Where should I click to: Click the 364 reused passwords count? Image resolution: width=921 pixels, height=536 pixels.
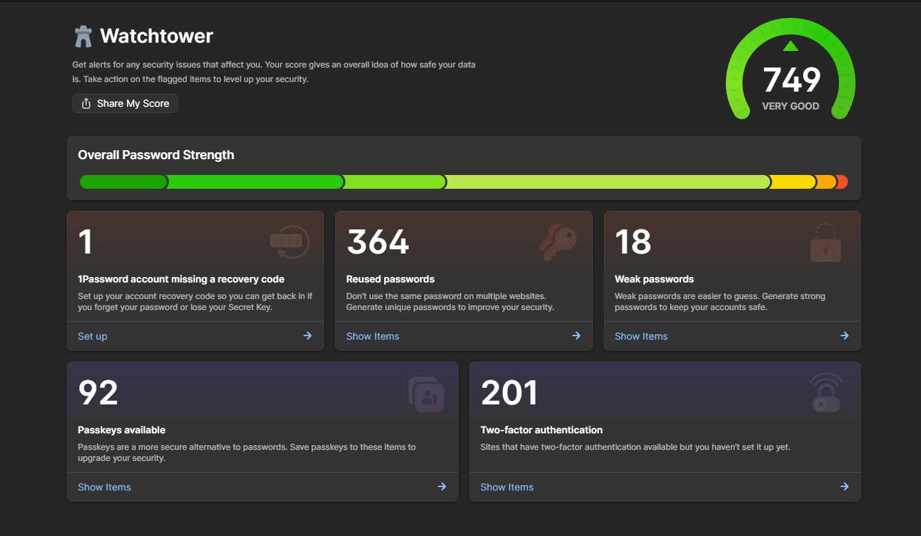378,242
